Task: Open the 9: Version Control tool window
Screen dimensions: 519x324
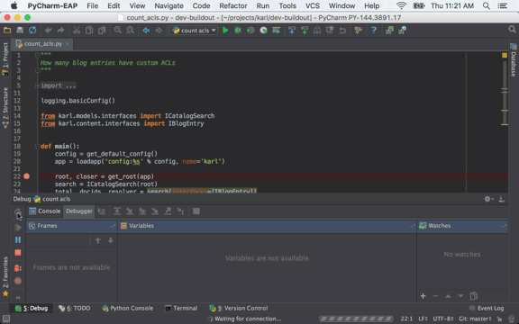Action: click(239, 308)
